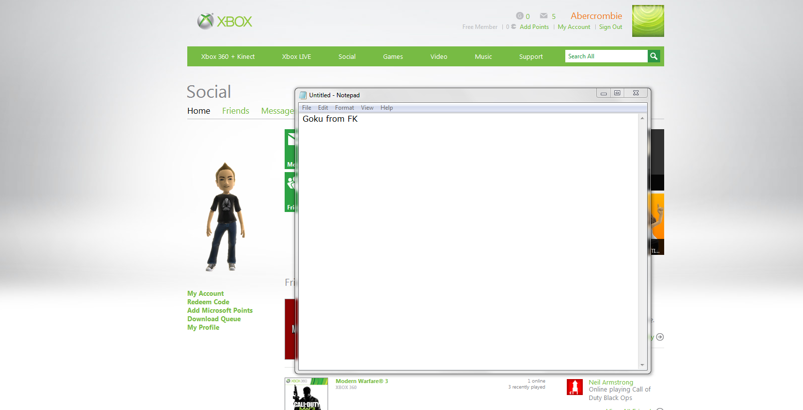The image size is (803, 410).
Task: Open the Notepad Format menu
Action: tap(345, 108)
